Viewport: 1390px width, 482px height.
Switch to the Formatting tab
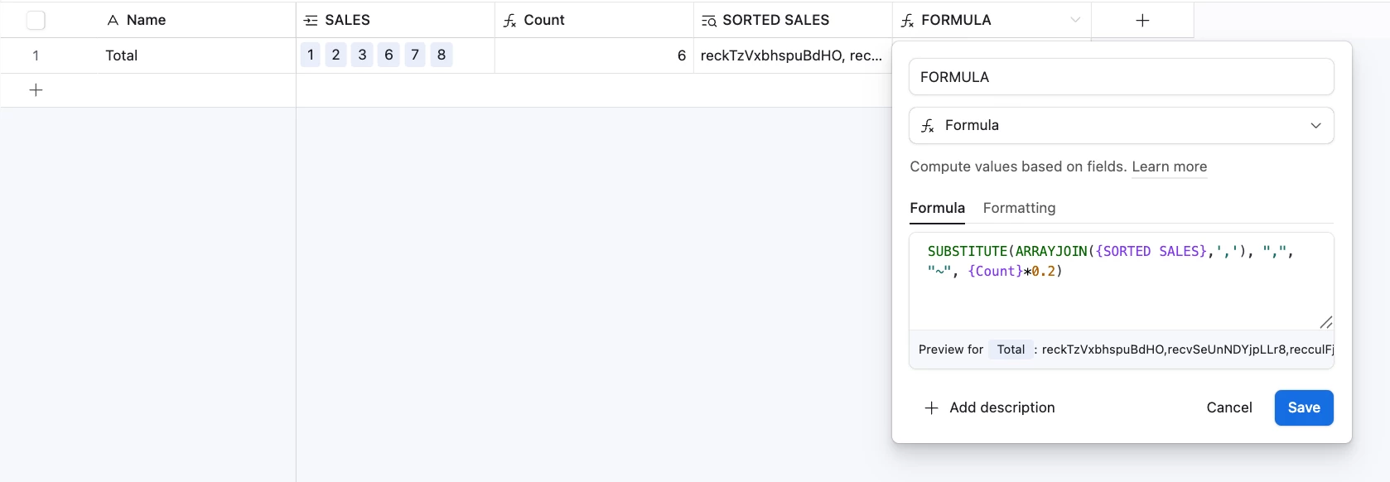click(1019, 208)
